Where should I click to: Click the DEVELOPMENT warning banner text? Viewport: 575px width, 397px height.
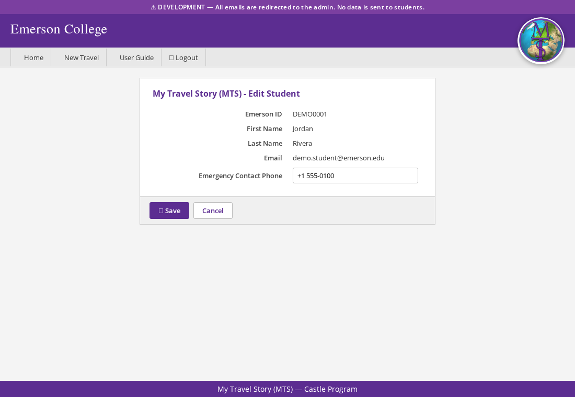click(287, 7)
